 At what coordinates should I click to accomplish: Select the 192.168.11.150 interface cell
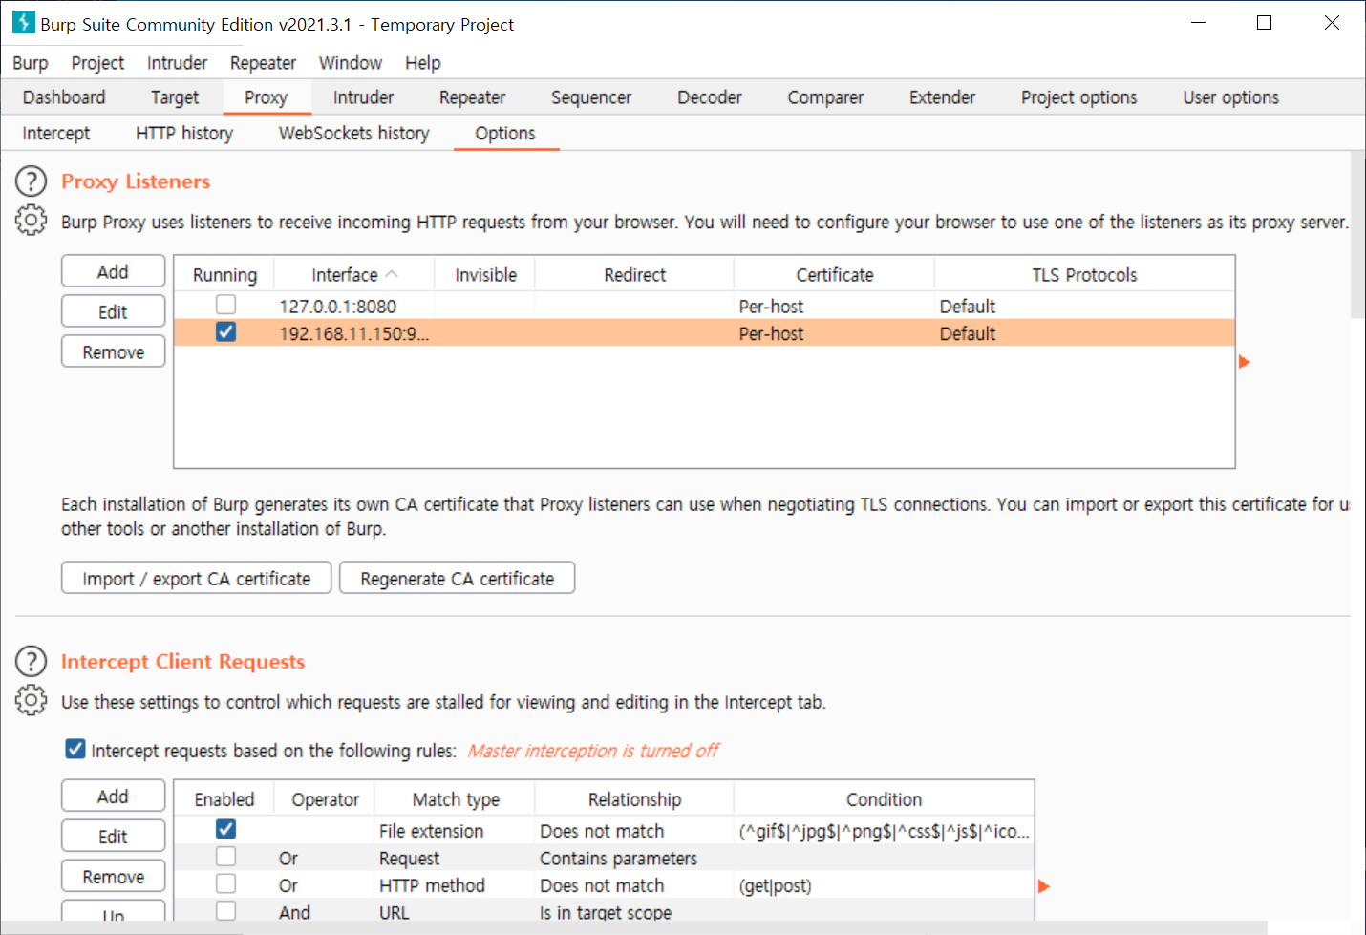pyautogui.click(x=353, y=333)
